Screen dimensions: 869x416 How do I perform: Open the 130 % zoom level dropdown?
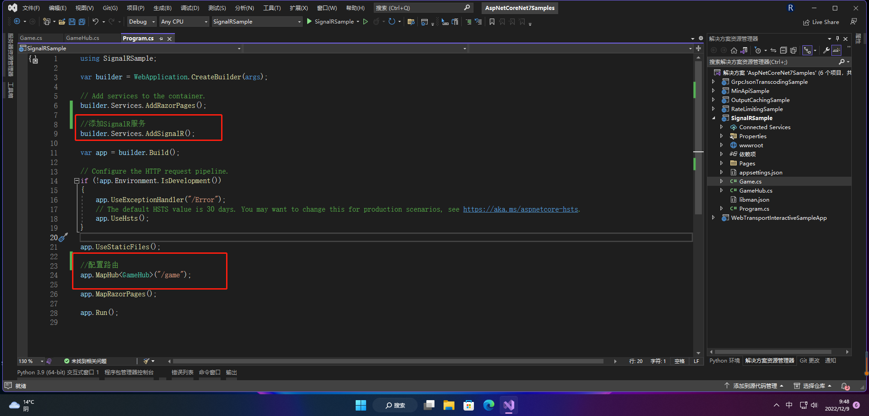click(31, 361)
